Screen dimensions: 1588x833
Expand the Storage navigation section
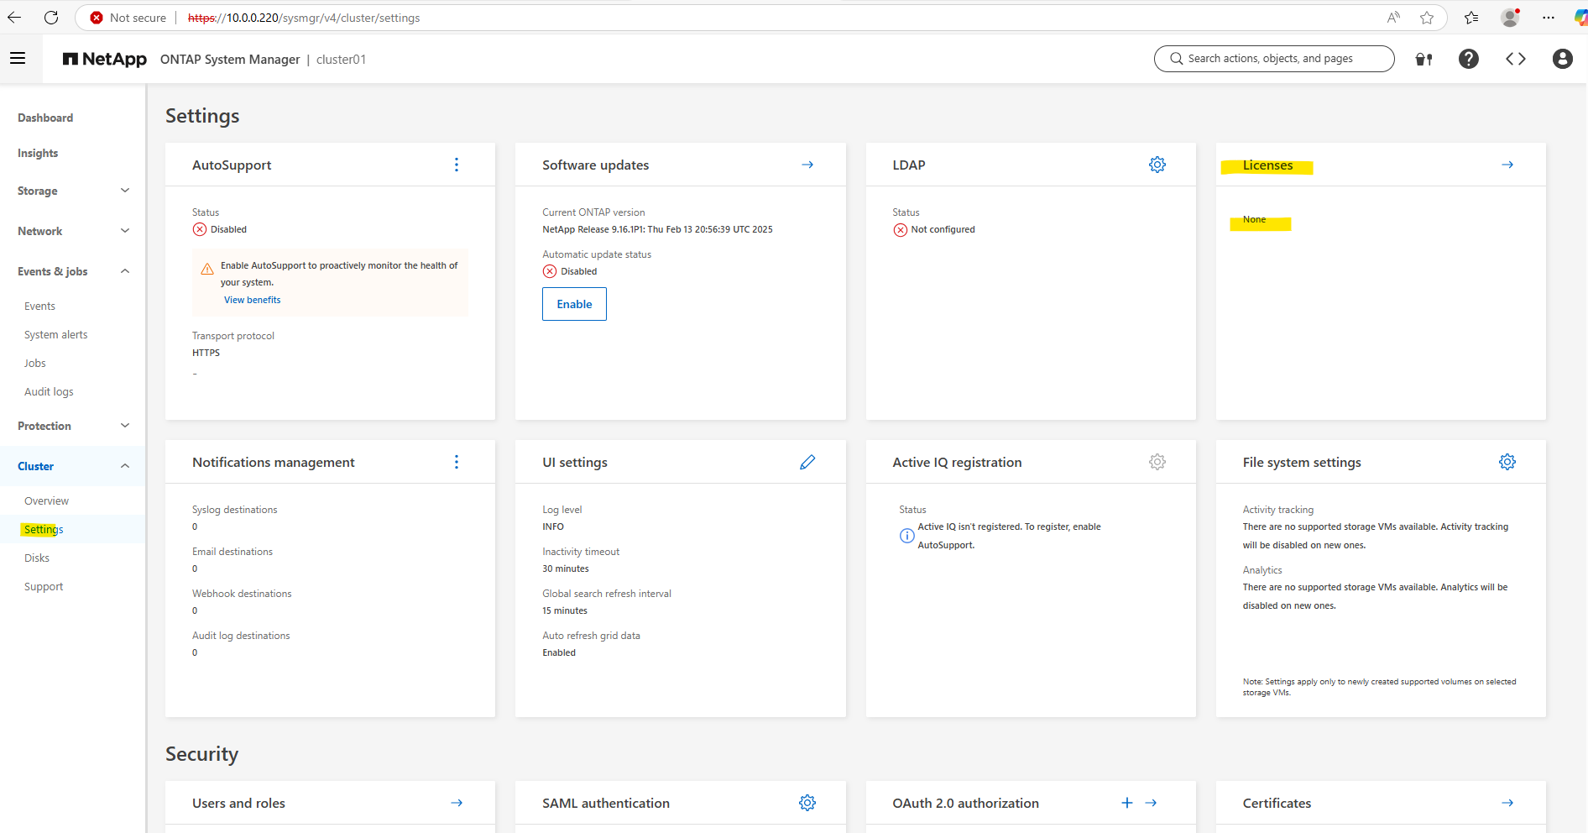pyautogui.click(x=125, y=191)
